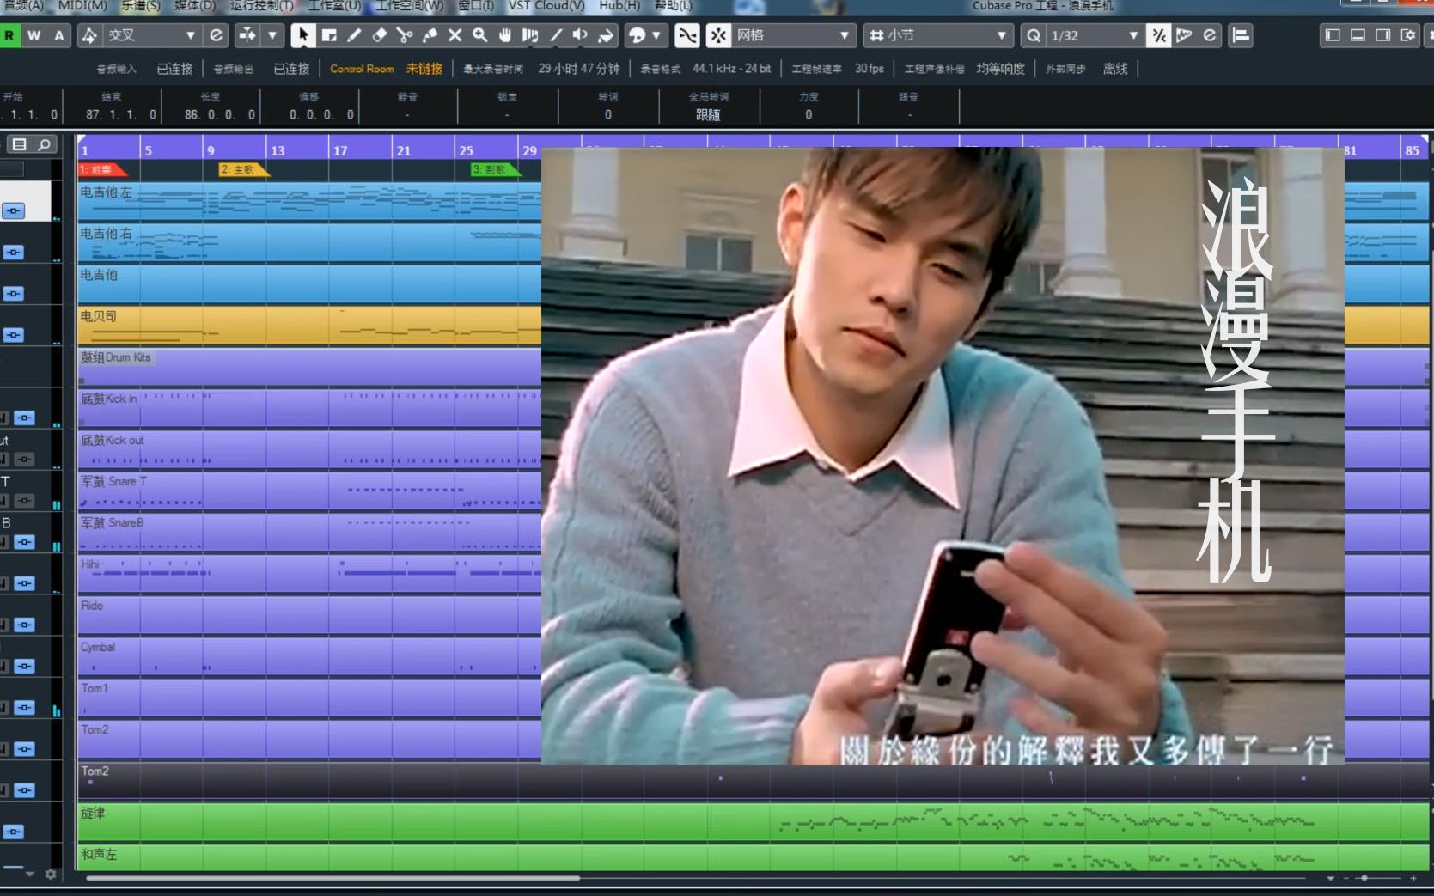Open track visibility configuration list icon
Image resolution: width=1434 pixels, height=896 pixels.
click(20, 144)
